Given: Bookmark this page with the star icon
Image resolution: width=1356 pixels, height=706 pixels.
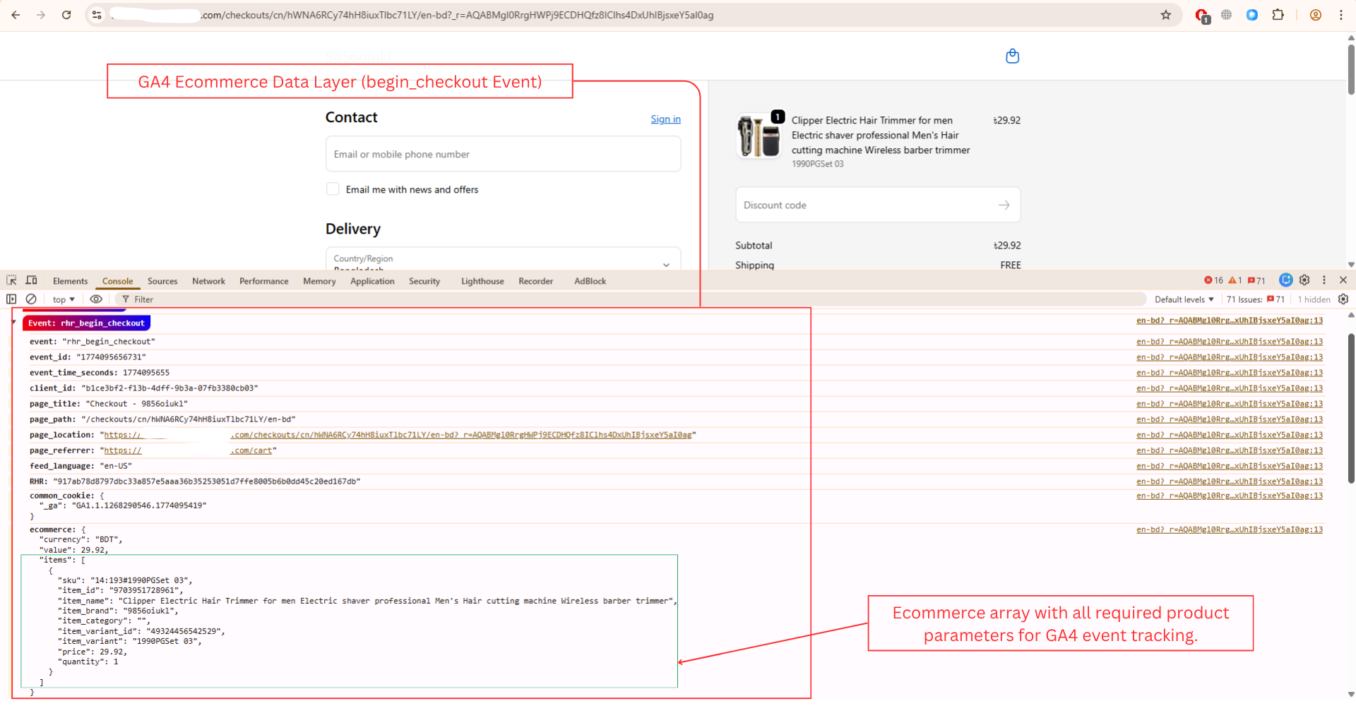Looking at the screenshot, I should [x=1166, y=15].
